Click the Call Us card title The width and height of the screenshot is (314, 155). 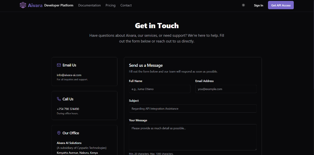pyautogui.click(x=68, y=99)
